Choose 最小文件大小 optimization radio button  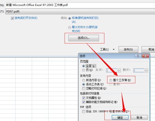point(70,27)
